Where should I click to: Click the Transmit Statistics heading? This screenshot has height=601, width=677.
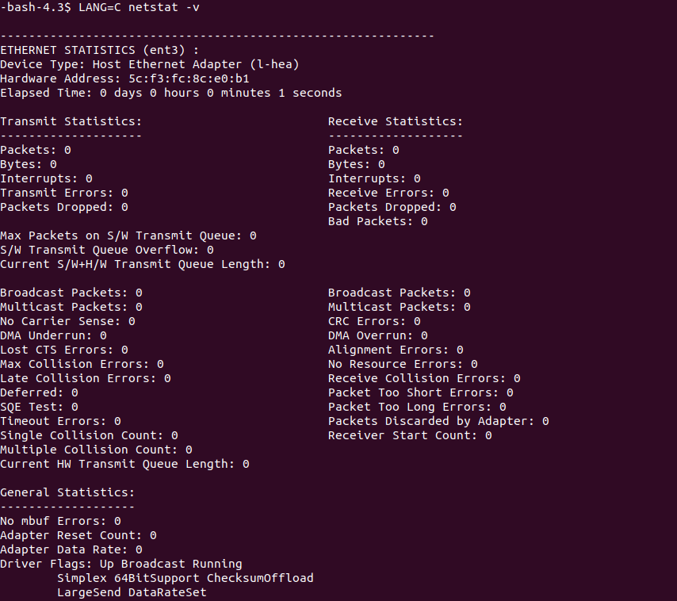[x=71, y=121]
